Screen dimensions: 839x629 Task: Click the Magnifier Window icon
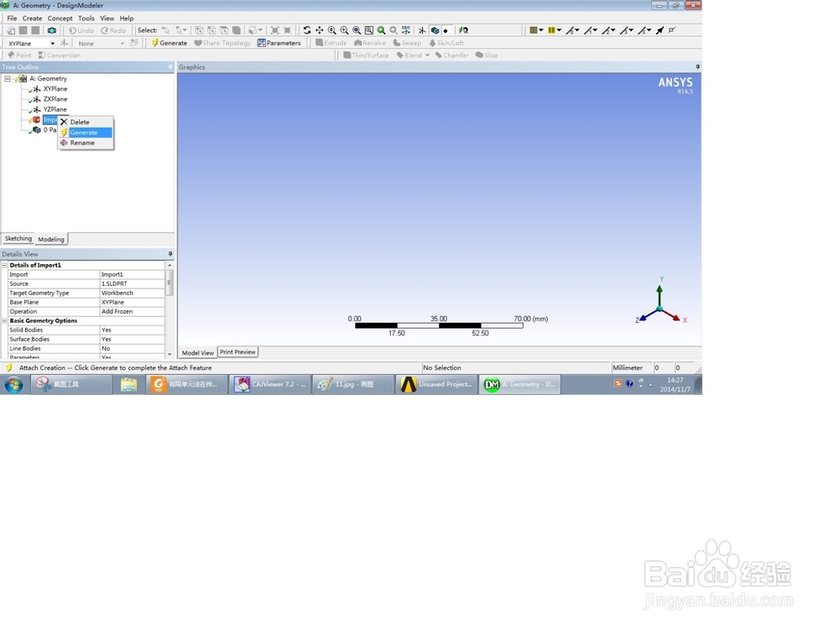click(368, 30)
